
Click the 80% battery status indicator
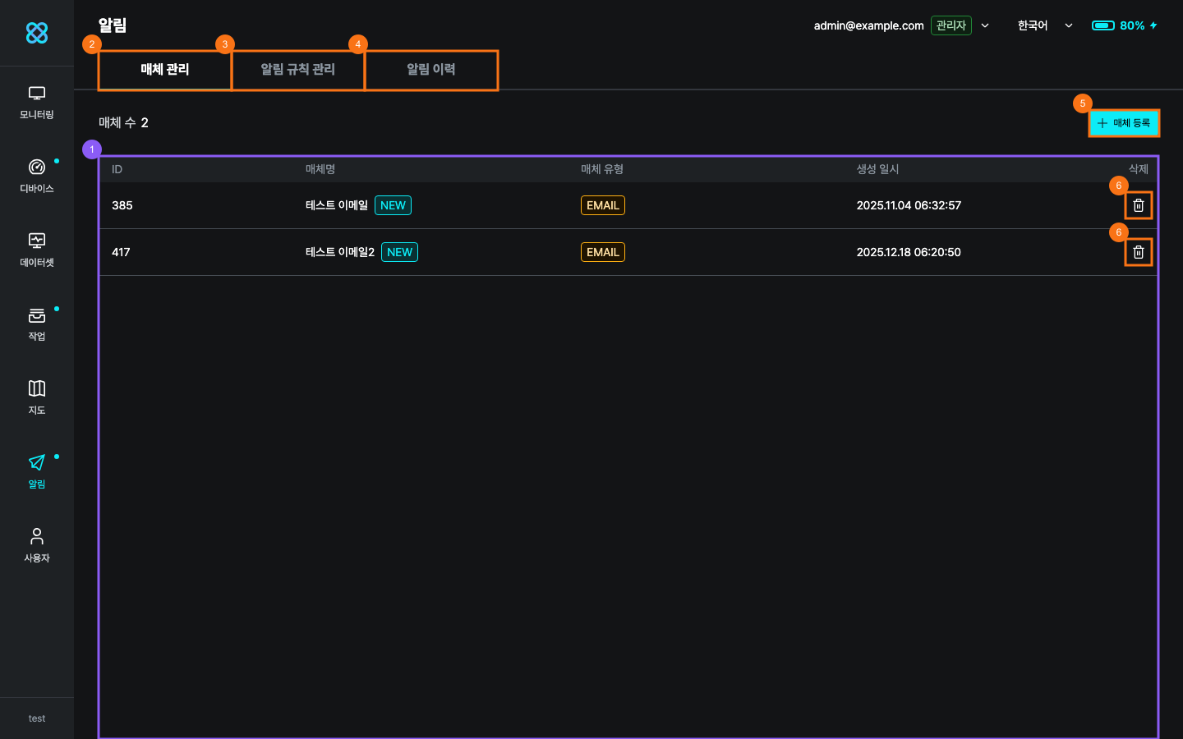tap(1124, 25)
